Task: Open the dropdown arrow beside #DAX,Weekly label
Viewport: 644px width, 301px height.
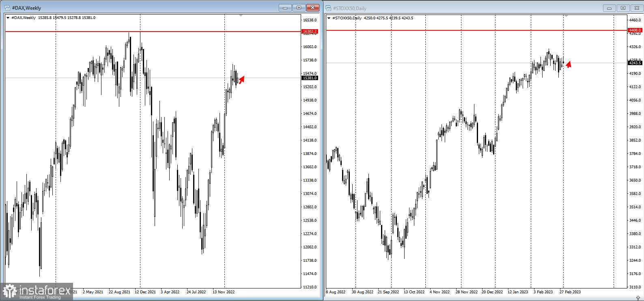Action: (x=8, y=18)
